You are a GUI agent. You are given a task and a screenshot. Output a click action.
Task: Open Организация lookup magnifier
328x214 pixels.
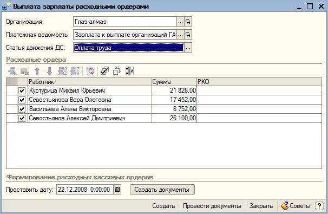click(x=188, y=22)
